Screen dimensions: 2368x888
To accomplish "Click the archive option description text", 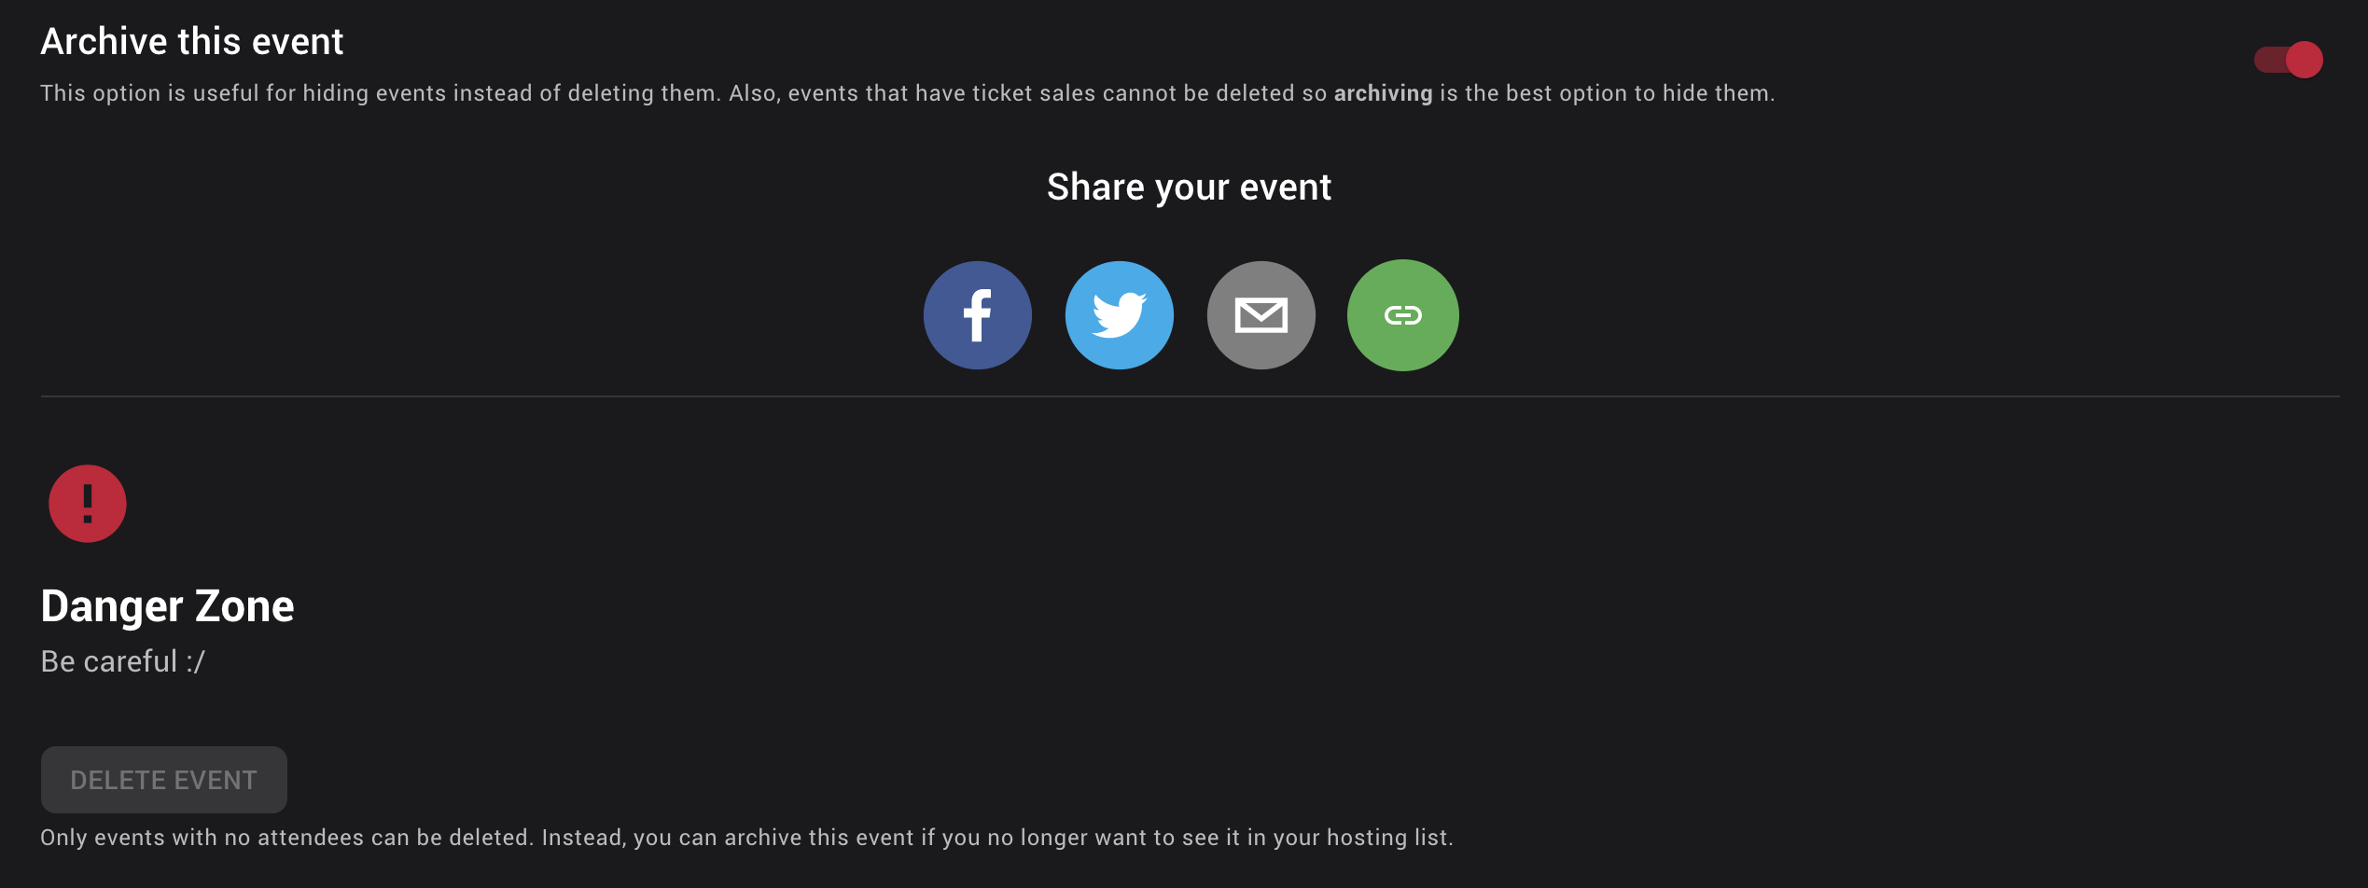I will (x=908, y=93).
